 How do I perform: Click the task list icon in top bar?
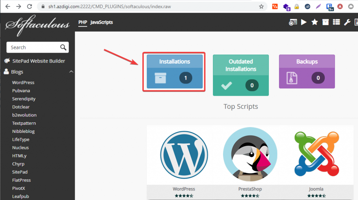[x=336, y=22]
